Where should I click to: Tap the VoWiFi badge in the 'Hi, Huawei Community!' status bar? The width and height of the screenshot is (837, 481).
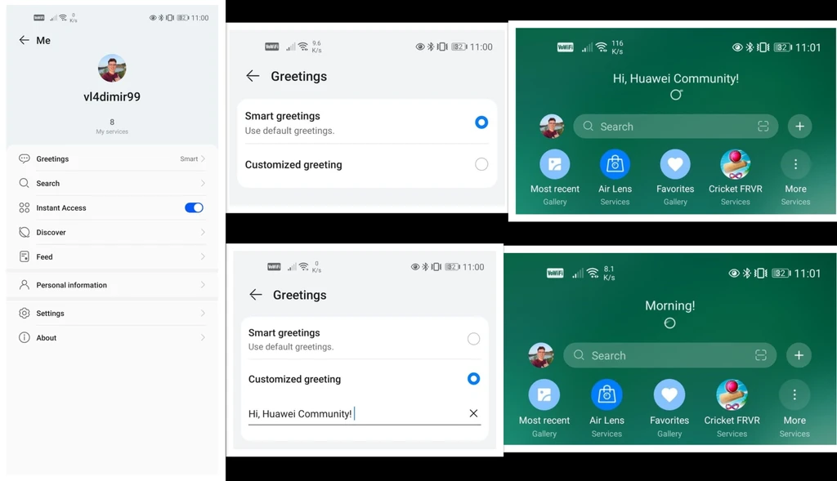click(566, 47)
